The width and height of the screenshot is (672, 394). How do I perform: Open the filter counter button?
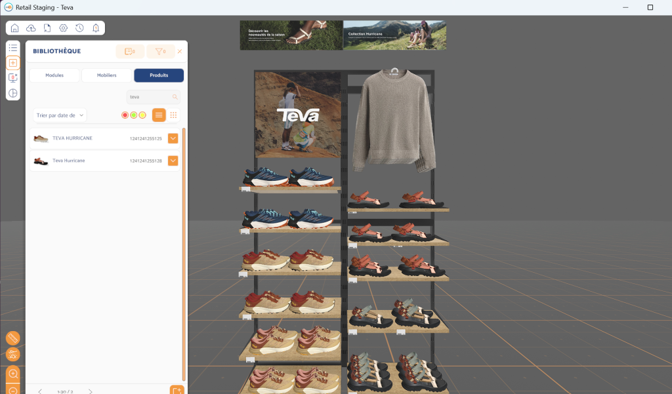pyautogui.click(x=161, y=51)
